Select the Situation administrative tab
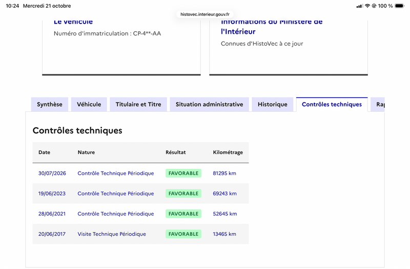 (x=209, y=105)
